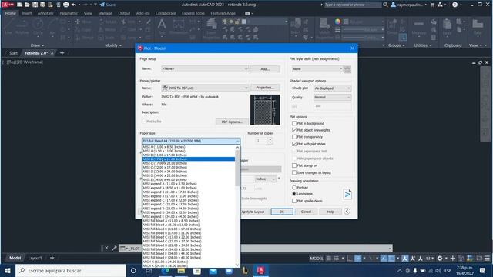
Task: Click the AutoCAD icon on the taskbar
Action: 260,270
